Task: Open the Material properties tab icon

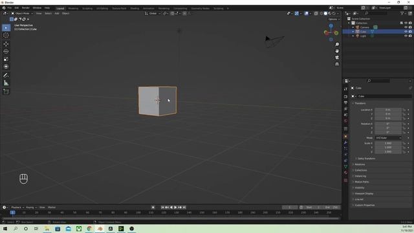Action: pos(345,173)
